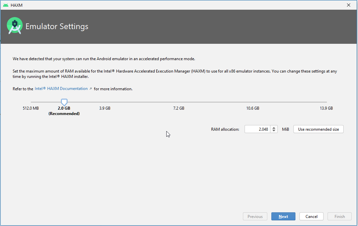Viewport: 358px width, 226px height.
Task: Focus the RAM allocation input field
Action: tap(257, 129)
